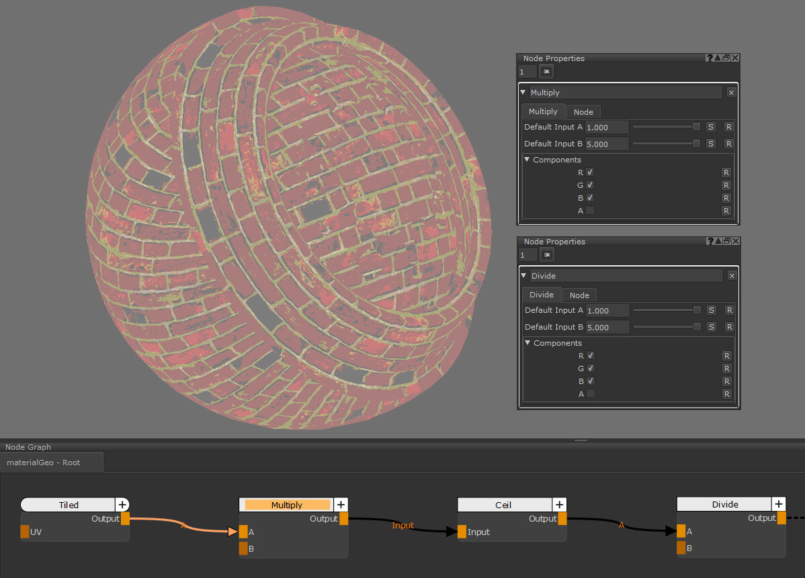The image size is (805, 578).
Task: Click the UV input port on Tiled node
Action: (x=25, y=532)
